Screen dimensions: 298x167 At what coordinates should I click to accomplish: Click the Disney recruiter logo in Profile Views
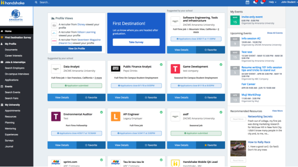coord(54,25)
